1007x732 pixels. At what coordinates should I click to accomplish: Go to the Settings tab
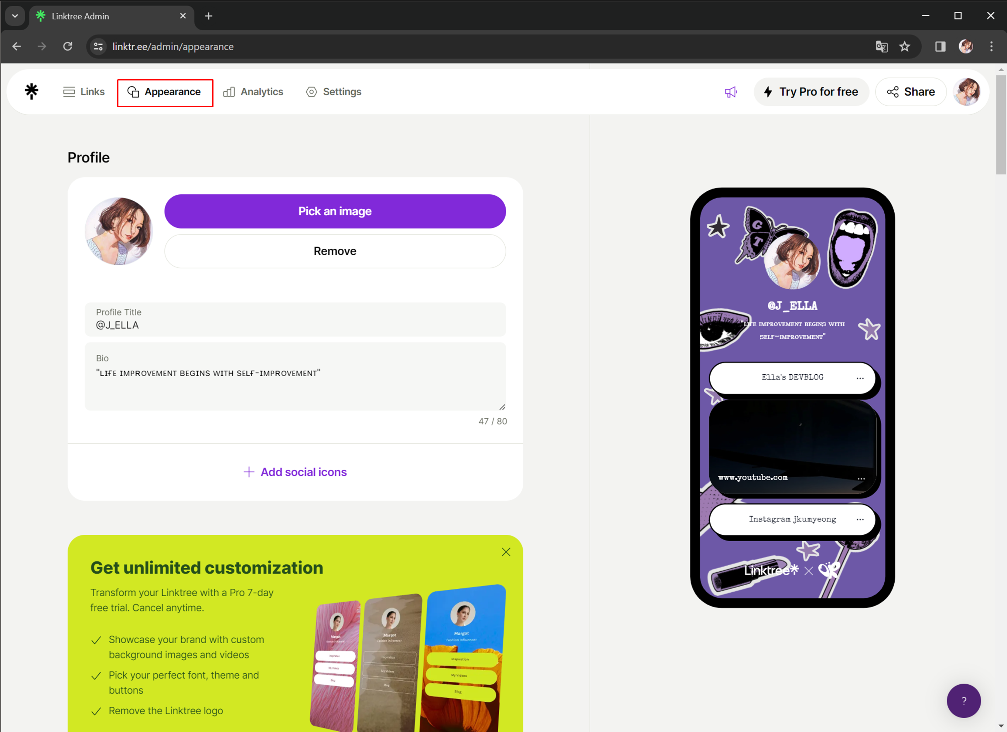[x=333, y=92]
